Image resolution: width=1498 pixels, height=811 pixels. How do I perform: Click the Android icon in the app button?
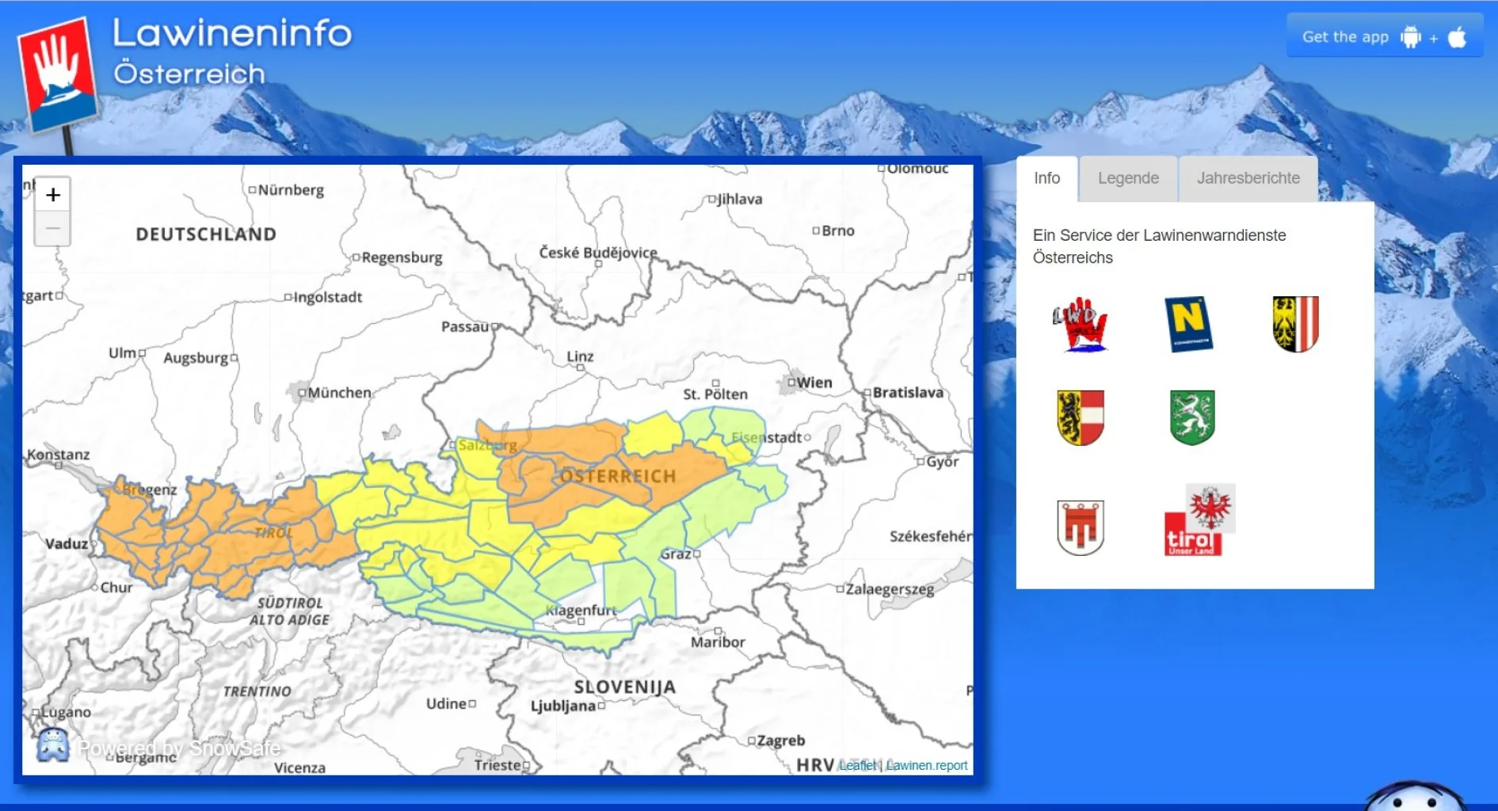[x=1410, y=37]
